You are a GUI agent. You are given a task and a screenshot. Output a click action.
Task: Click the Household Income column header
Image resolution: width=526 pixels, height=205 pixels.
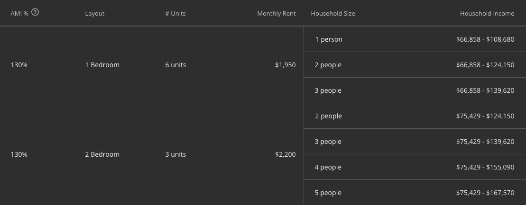point(487,14)
